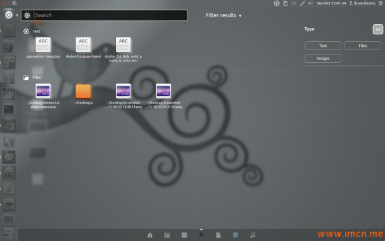Open the text editor launcher icon
Image resolution: width=385 pixels, height=241 pixels.
tap(9, 188)
